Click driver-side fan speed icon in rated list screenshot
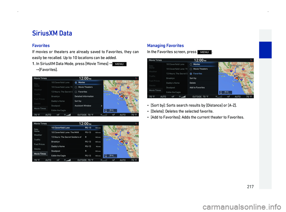The height and width of the screenshot is (212, 286). pyautogui.click(x=67, y=160)
